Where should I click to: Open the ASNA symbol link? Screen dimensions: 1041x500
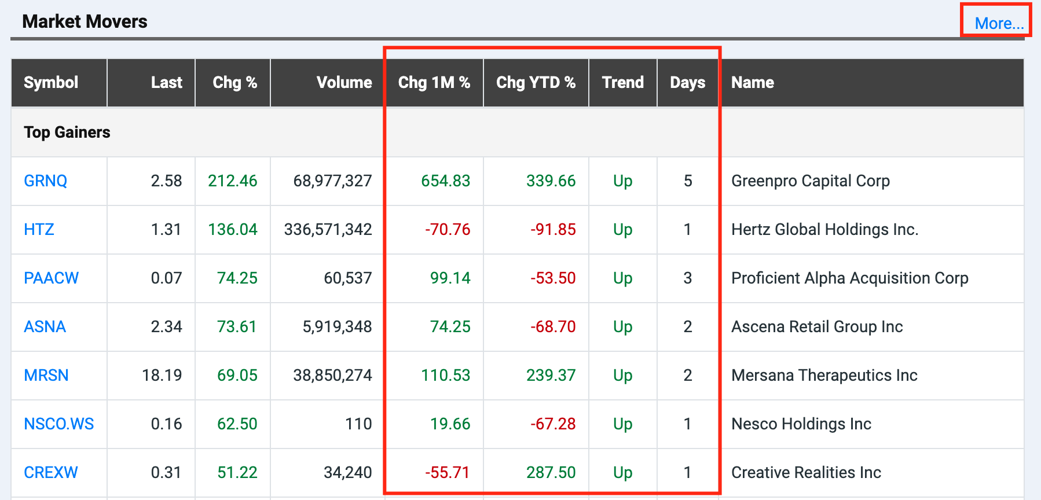[x=45, y=327]
